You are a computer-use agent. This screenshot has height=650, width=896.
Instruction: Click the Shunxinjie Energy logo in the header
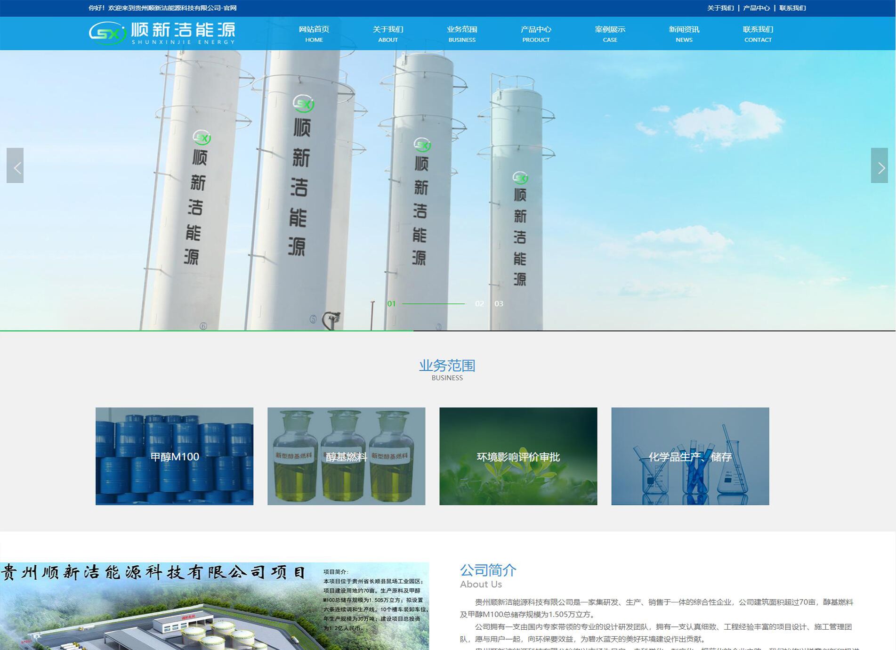pos(162,33)
